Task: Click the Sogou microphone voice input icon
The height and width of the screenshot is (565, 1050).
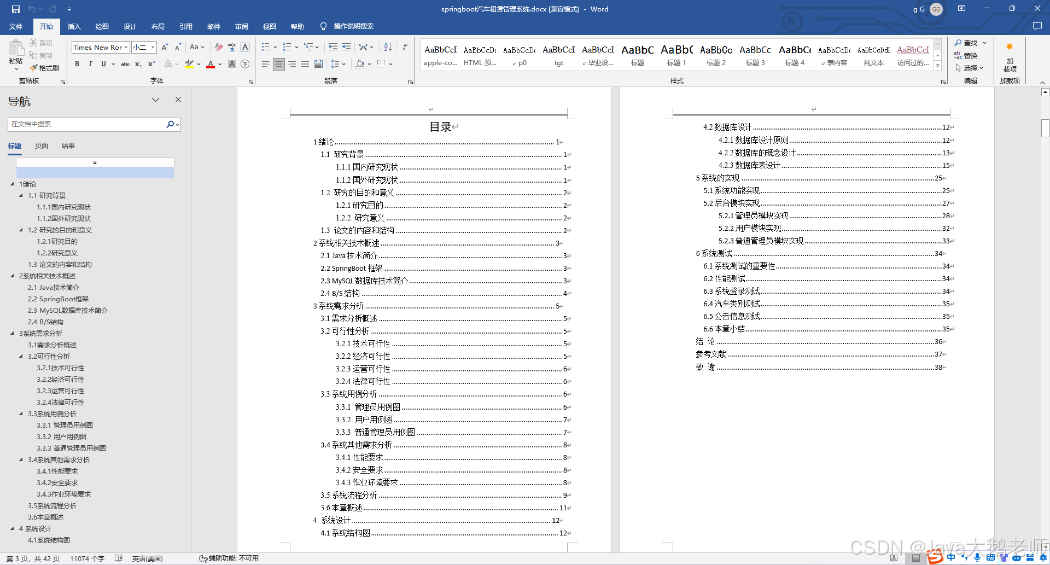Action: tap(977, 558)
